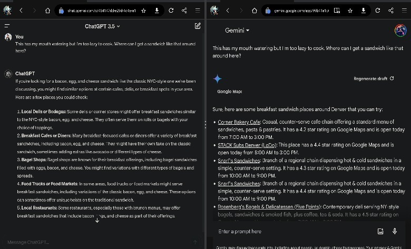This screenshot has width=411, height=249.
Task: Open the Gemini account profile avatar
Action: click(x=400, y=30)
